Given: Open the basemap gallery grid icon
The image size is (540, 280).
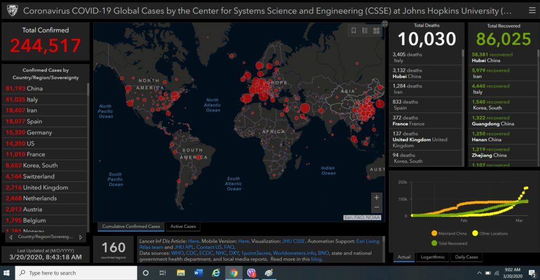Looking at the screenshot, I should point(376,31).
